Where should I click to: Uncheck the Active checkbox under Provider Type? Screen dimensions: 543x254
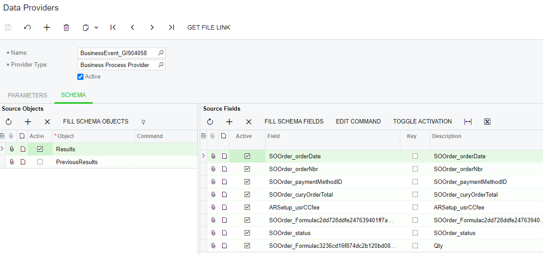80,77
